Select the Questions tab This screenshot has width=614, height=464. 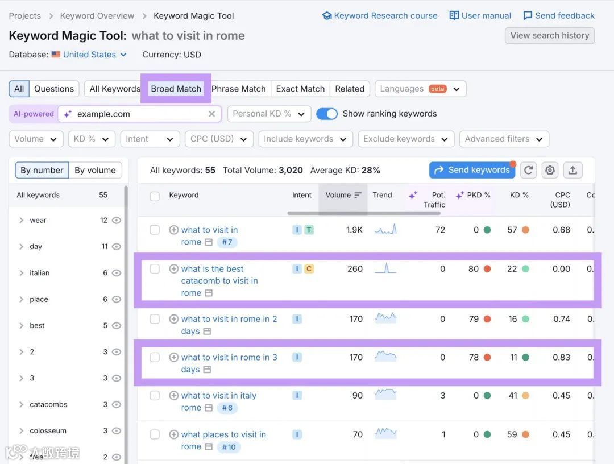coord(54,89)
